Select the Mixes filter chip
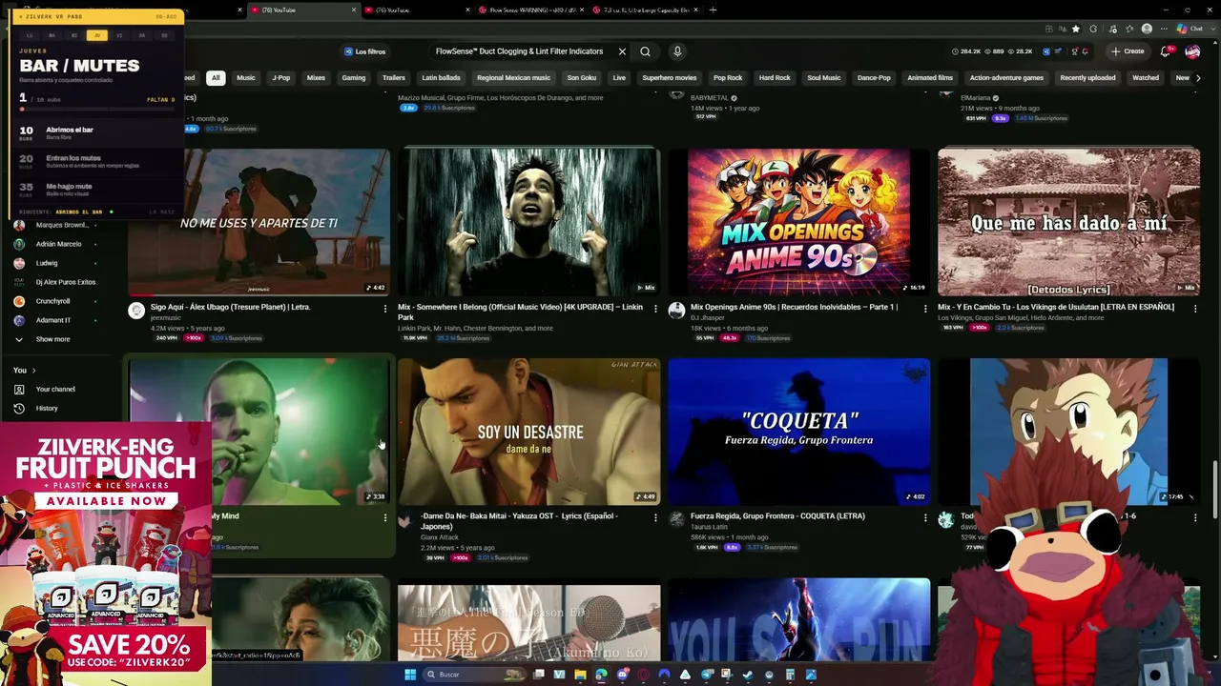 [316, 78]
